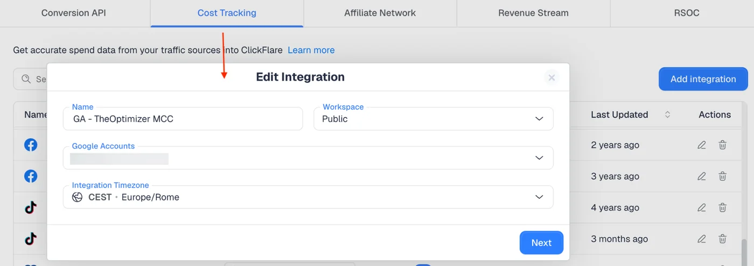Click the TikTok icon in the 3 months ago row
This screenshot has height=266, width=754.
coord(31,239)
